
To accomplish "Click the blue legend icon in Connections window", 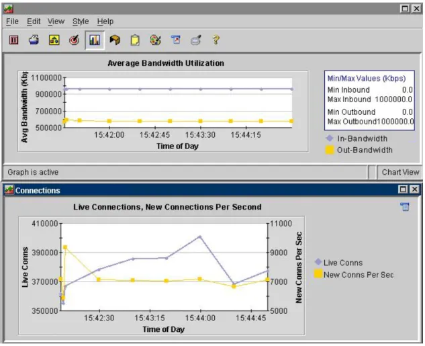I will click(405, 207).
